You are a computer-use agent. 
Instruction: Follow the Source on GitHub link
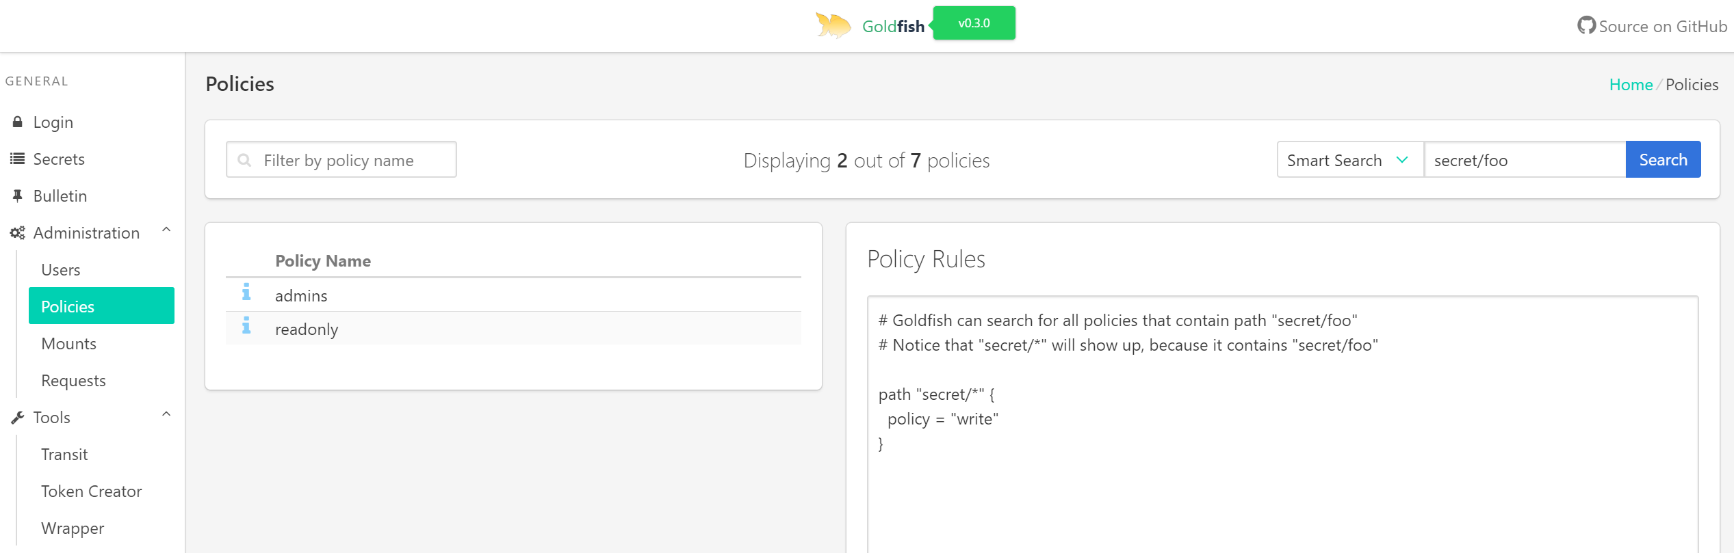[1653, 26]
